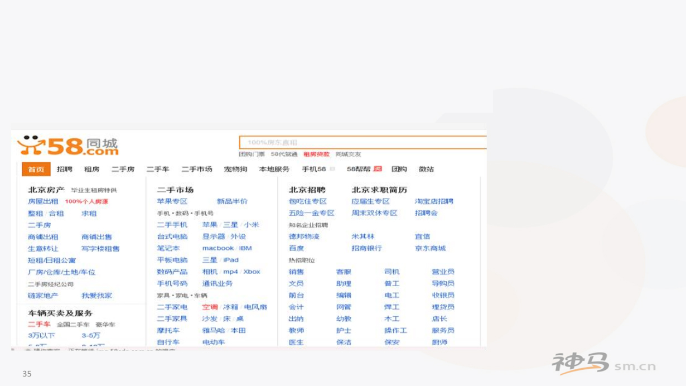Click the 短租/日租公寓 link

pyautogui.click(x=52, y=260)
